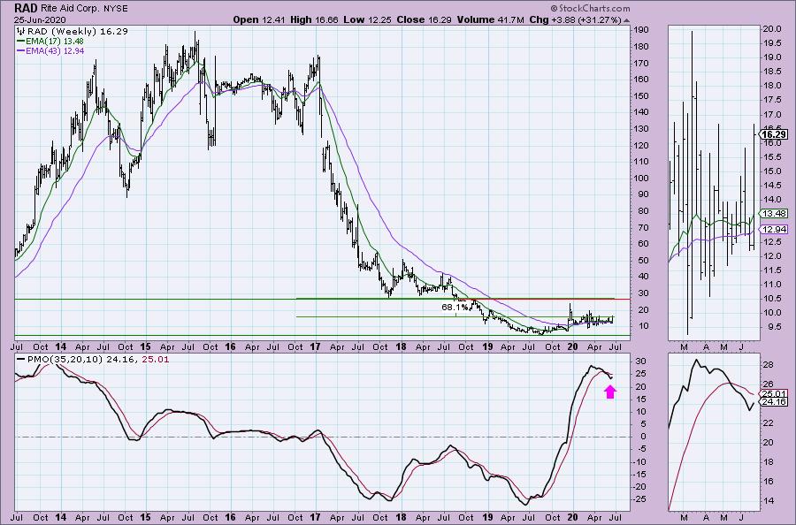Click the 20.0 label on zoom price axis

[x=770, y=29]
